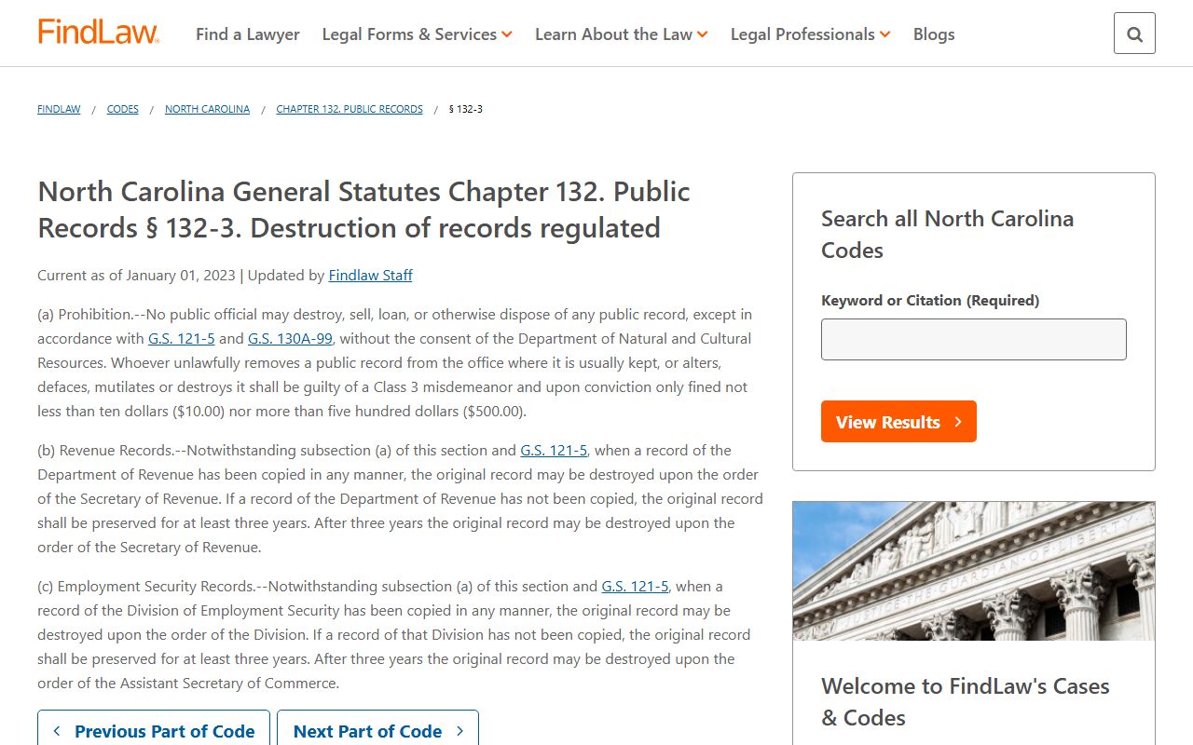The width and height of the screenshot is (1193, 745).
Task: Open the Findlaw Staff link
Action: pos(370,276)
